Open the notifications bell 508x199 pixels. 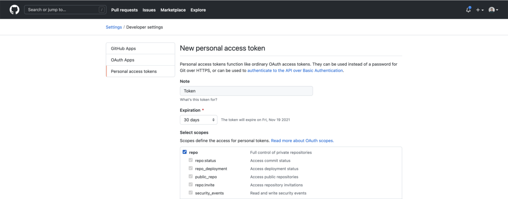[x=468, y=10]
